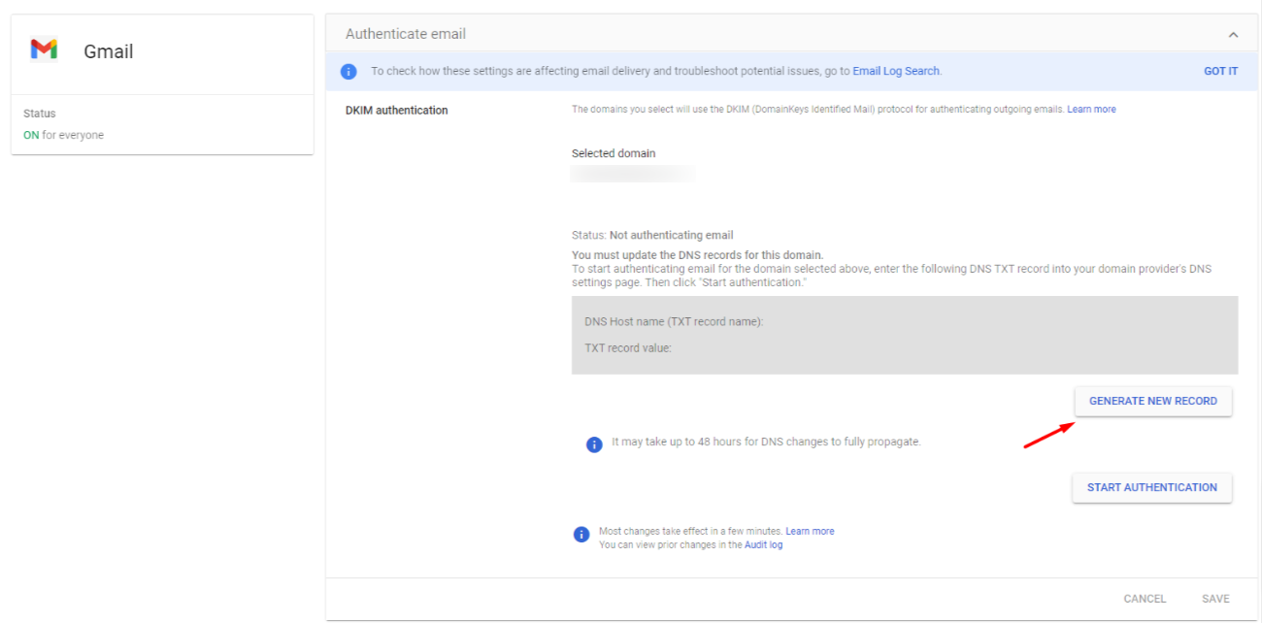Open the Selected domain dropdown
Image resolution: width=1262 pixels, height=623 pixels.
[x=633, y=175]
